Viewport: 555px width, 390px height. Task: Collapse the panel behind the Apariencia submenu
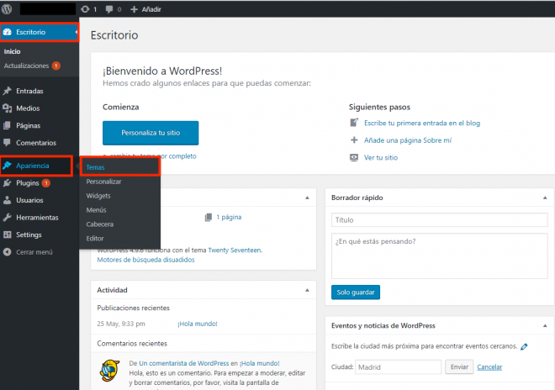(307, 198)
